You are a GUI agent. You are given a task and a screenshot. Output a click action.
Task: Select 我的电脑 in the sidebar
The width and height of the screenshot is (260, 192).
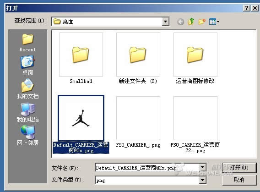coord(27,112)
